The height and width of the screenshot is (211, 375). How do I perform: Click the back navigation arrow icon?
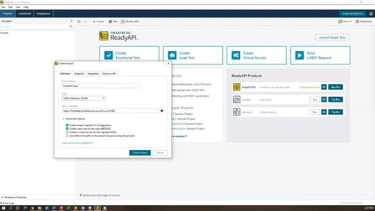coord(79,22)
